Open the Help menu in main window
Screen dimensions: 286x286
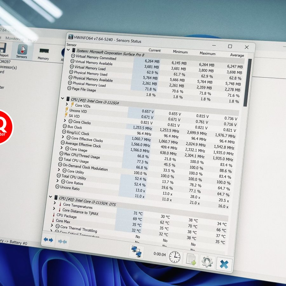pyautogui.click(x=32, y=40)
